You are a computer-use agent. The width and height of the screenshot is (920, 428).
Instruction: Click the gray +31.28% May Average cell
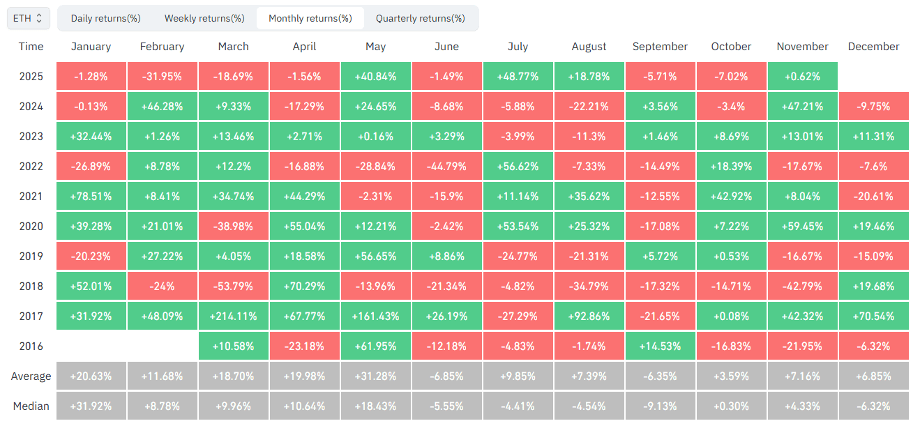(375, 375)
